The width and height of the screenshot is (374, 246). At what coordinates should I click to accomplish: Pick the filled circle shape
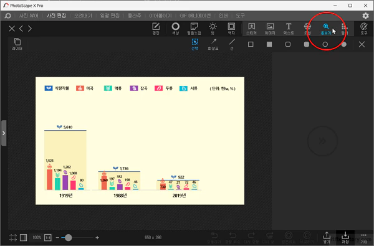click(x=343, y=44)
